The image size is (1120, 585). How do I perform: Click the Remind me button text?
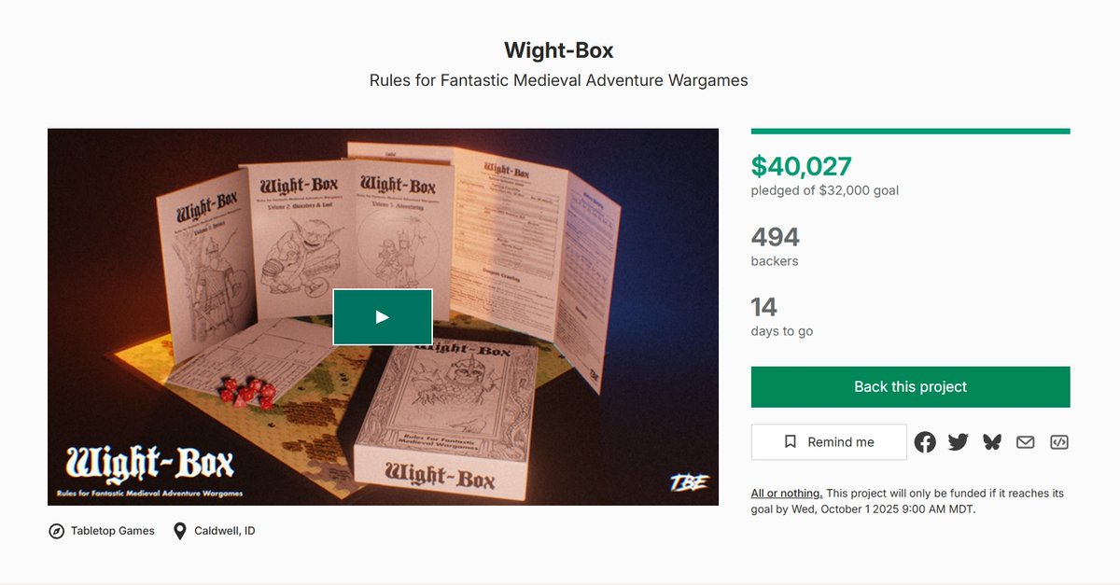841,442
